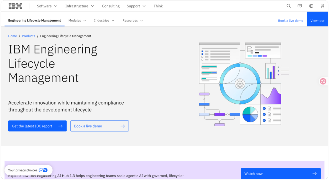329x180 pixels.
Task: Open the chat icon in header
Action: pos(300,6)
